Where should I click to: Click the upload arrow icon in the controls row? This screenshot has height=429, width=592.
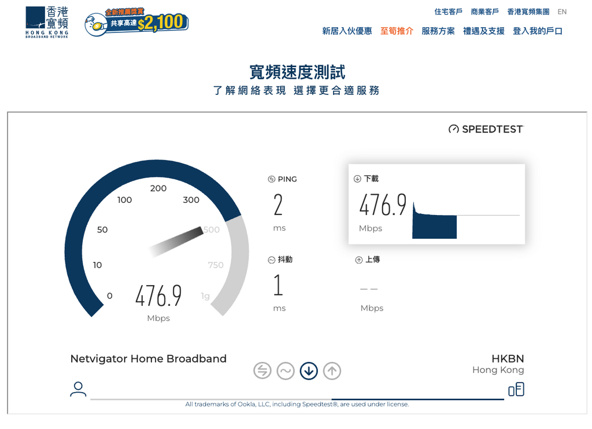point(332,371)
